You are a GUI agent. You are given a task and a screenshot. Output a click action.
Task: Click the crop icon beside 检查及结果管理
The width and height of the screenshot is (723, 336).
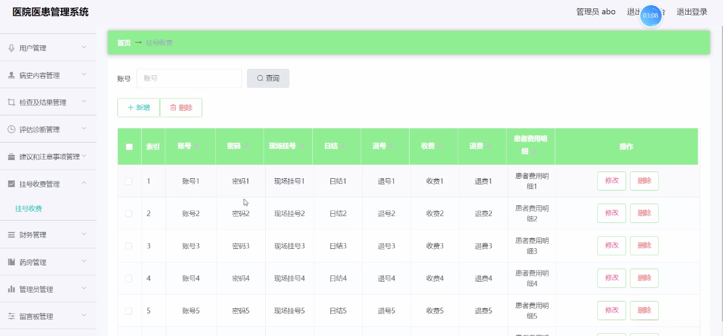11,102
